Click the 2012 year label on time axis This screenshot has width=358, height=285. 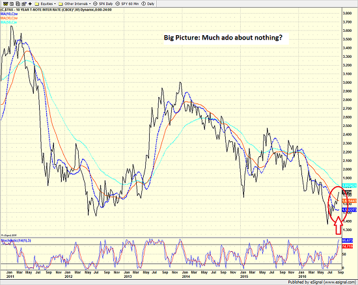point(68,277)
